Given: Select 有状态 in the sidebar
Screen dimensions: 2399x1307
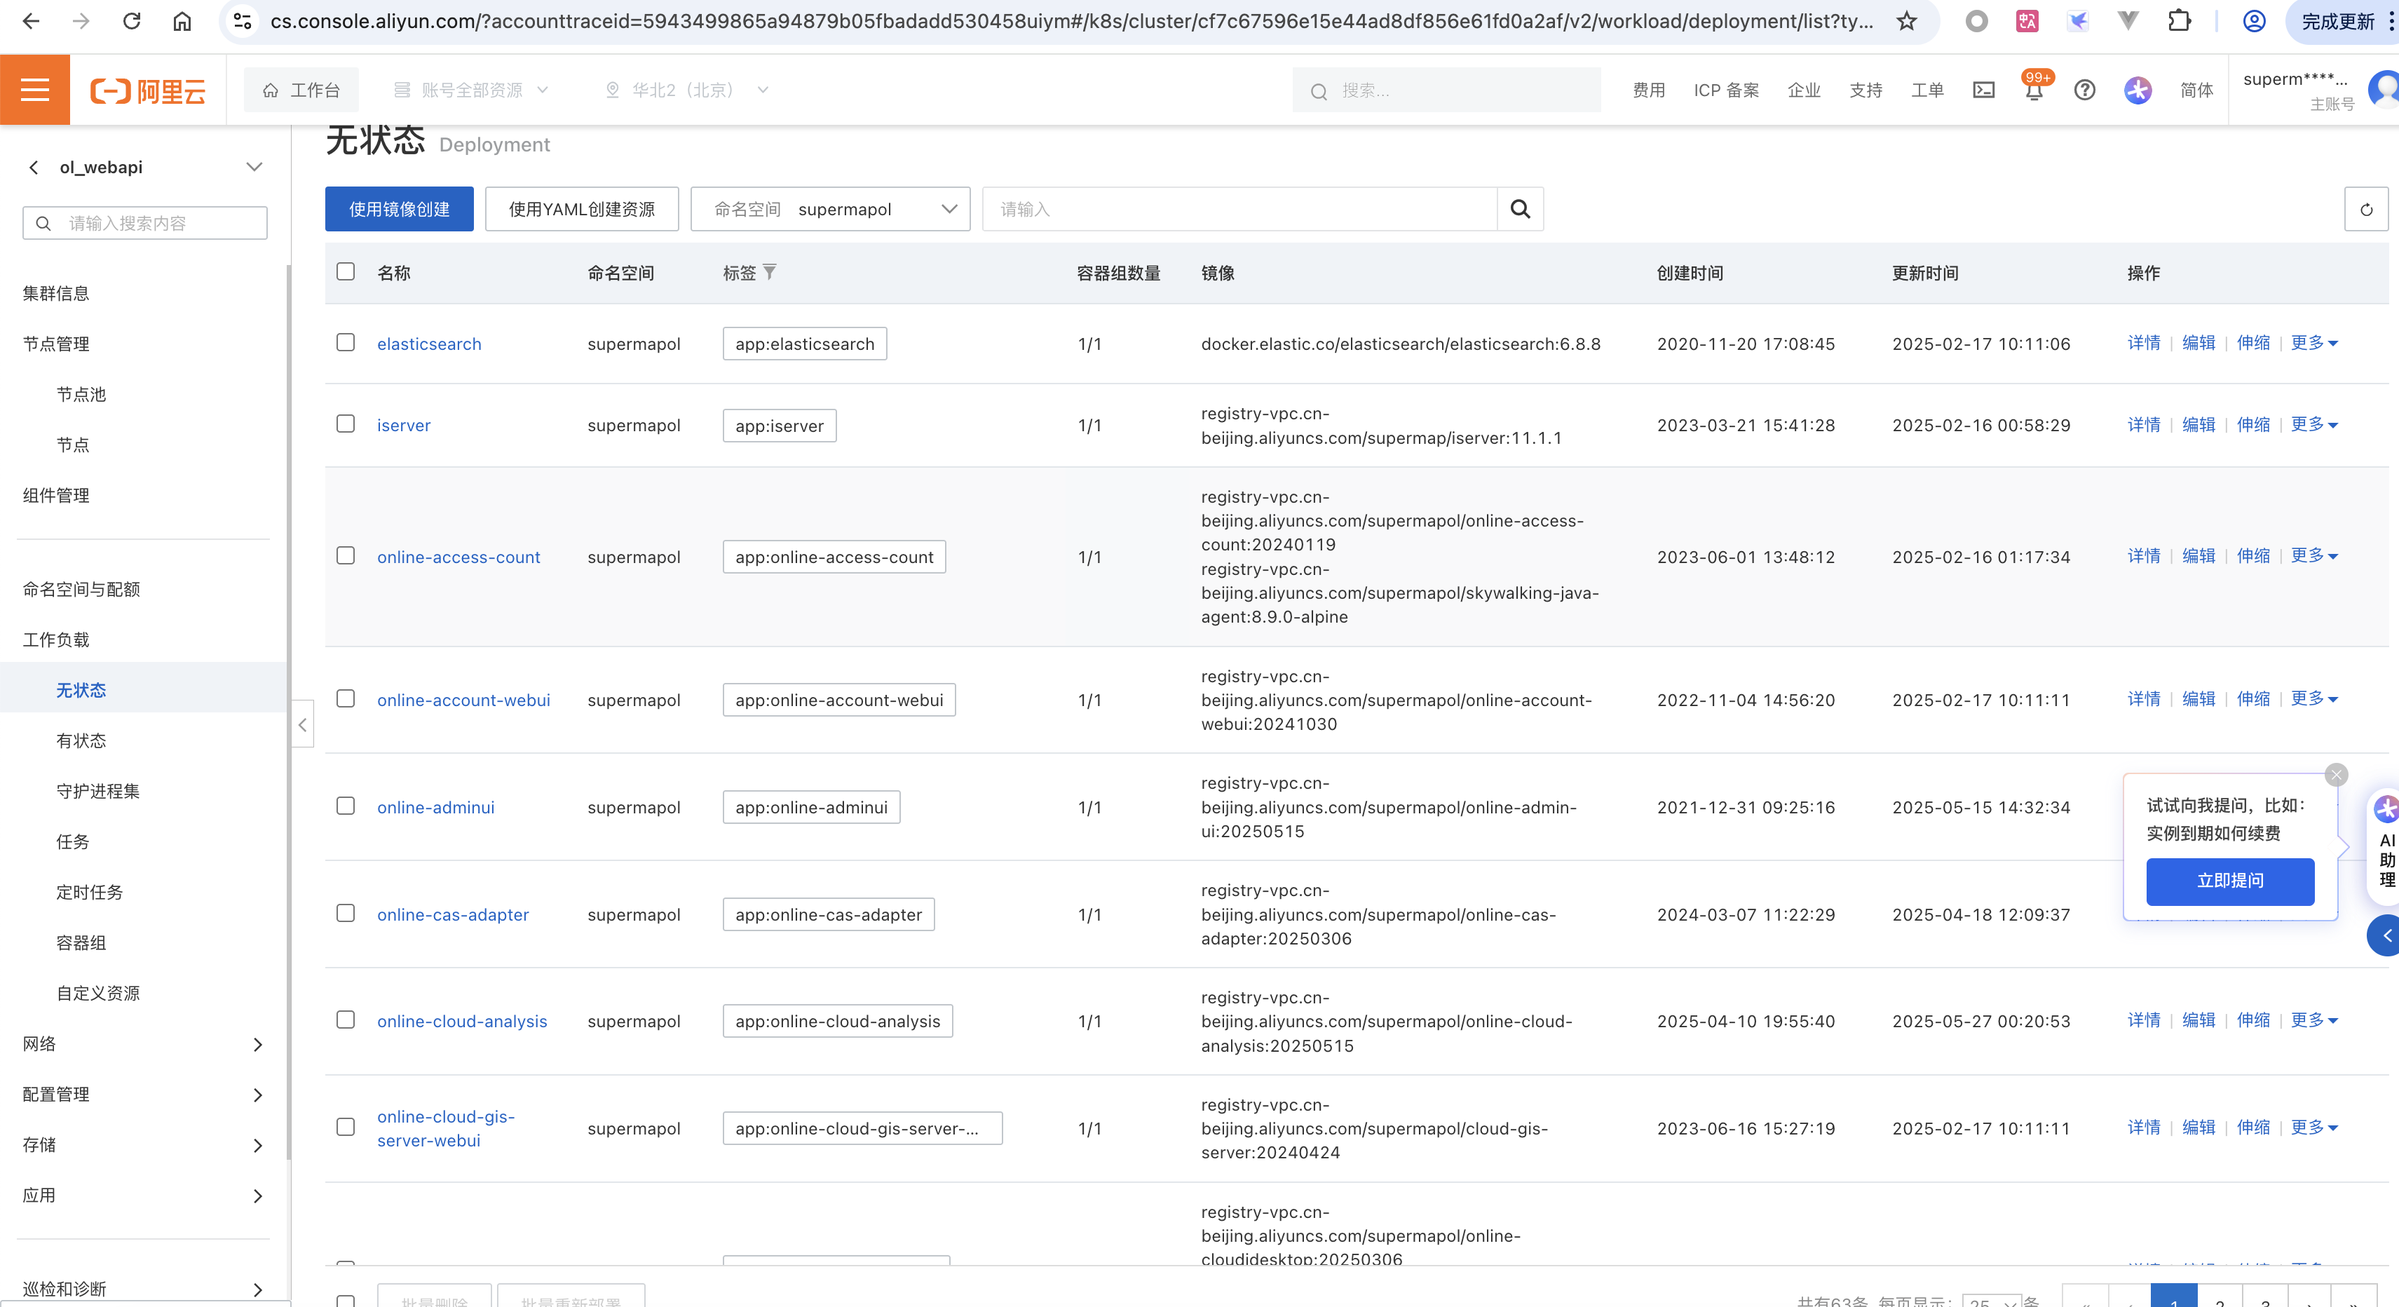Looking at the screenshot, I should [81, 740].
